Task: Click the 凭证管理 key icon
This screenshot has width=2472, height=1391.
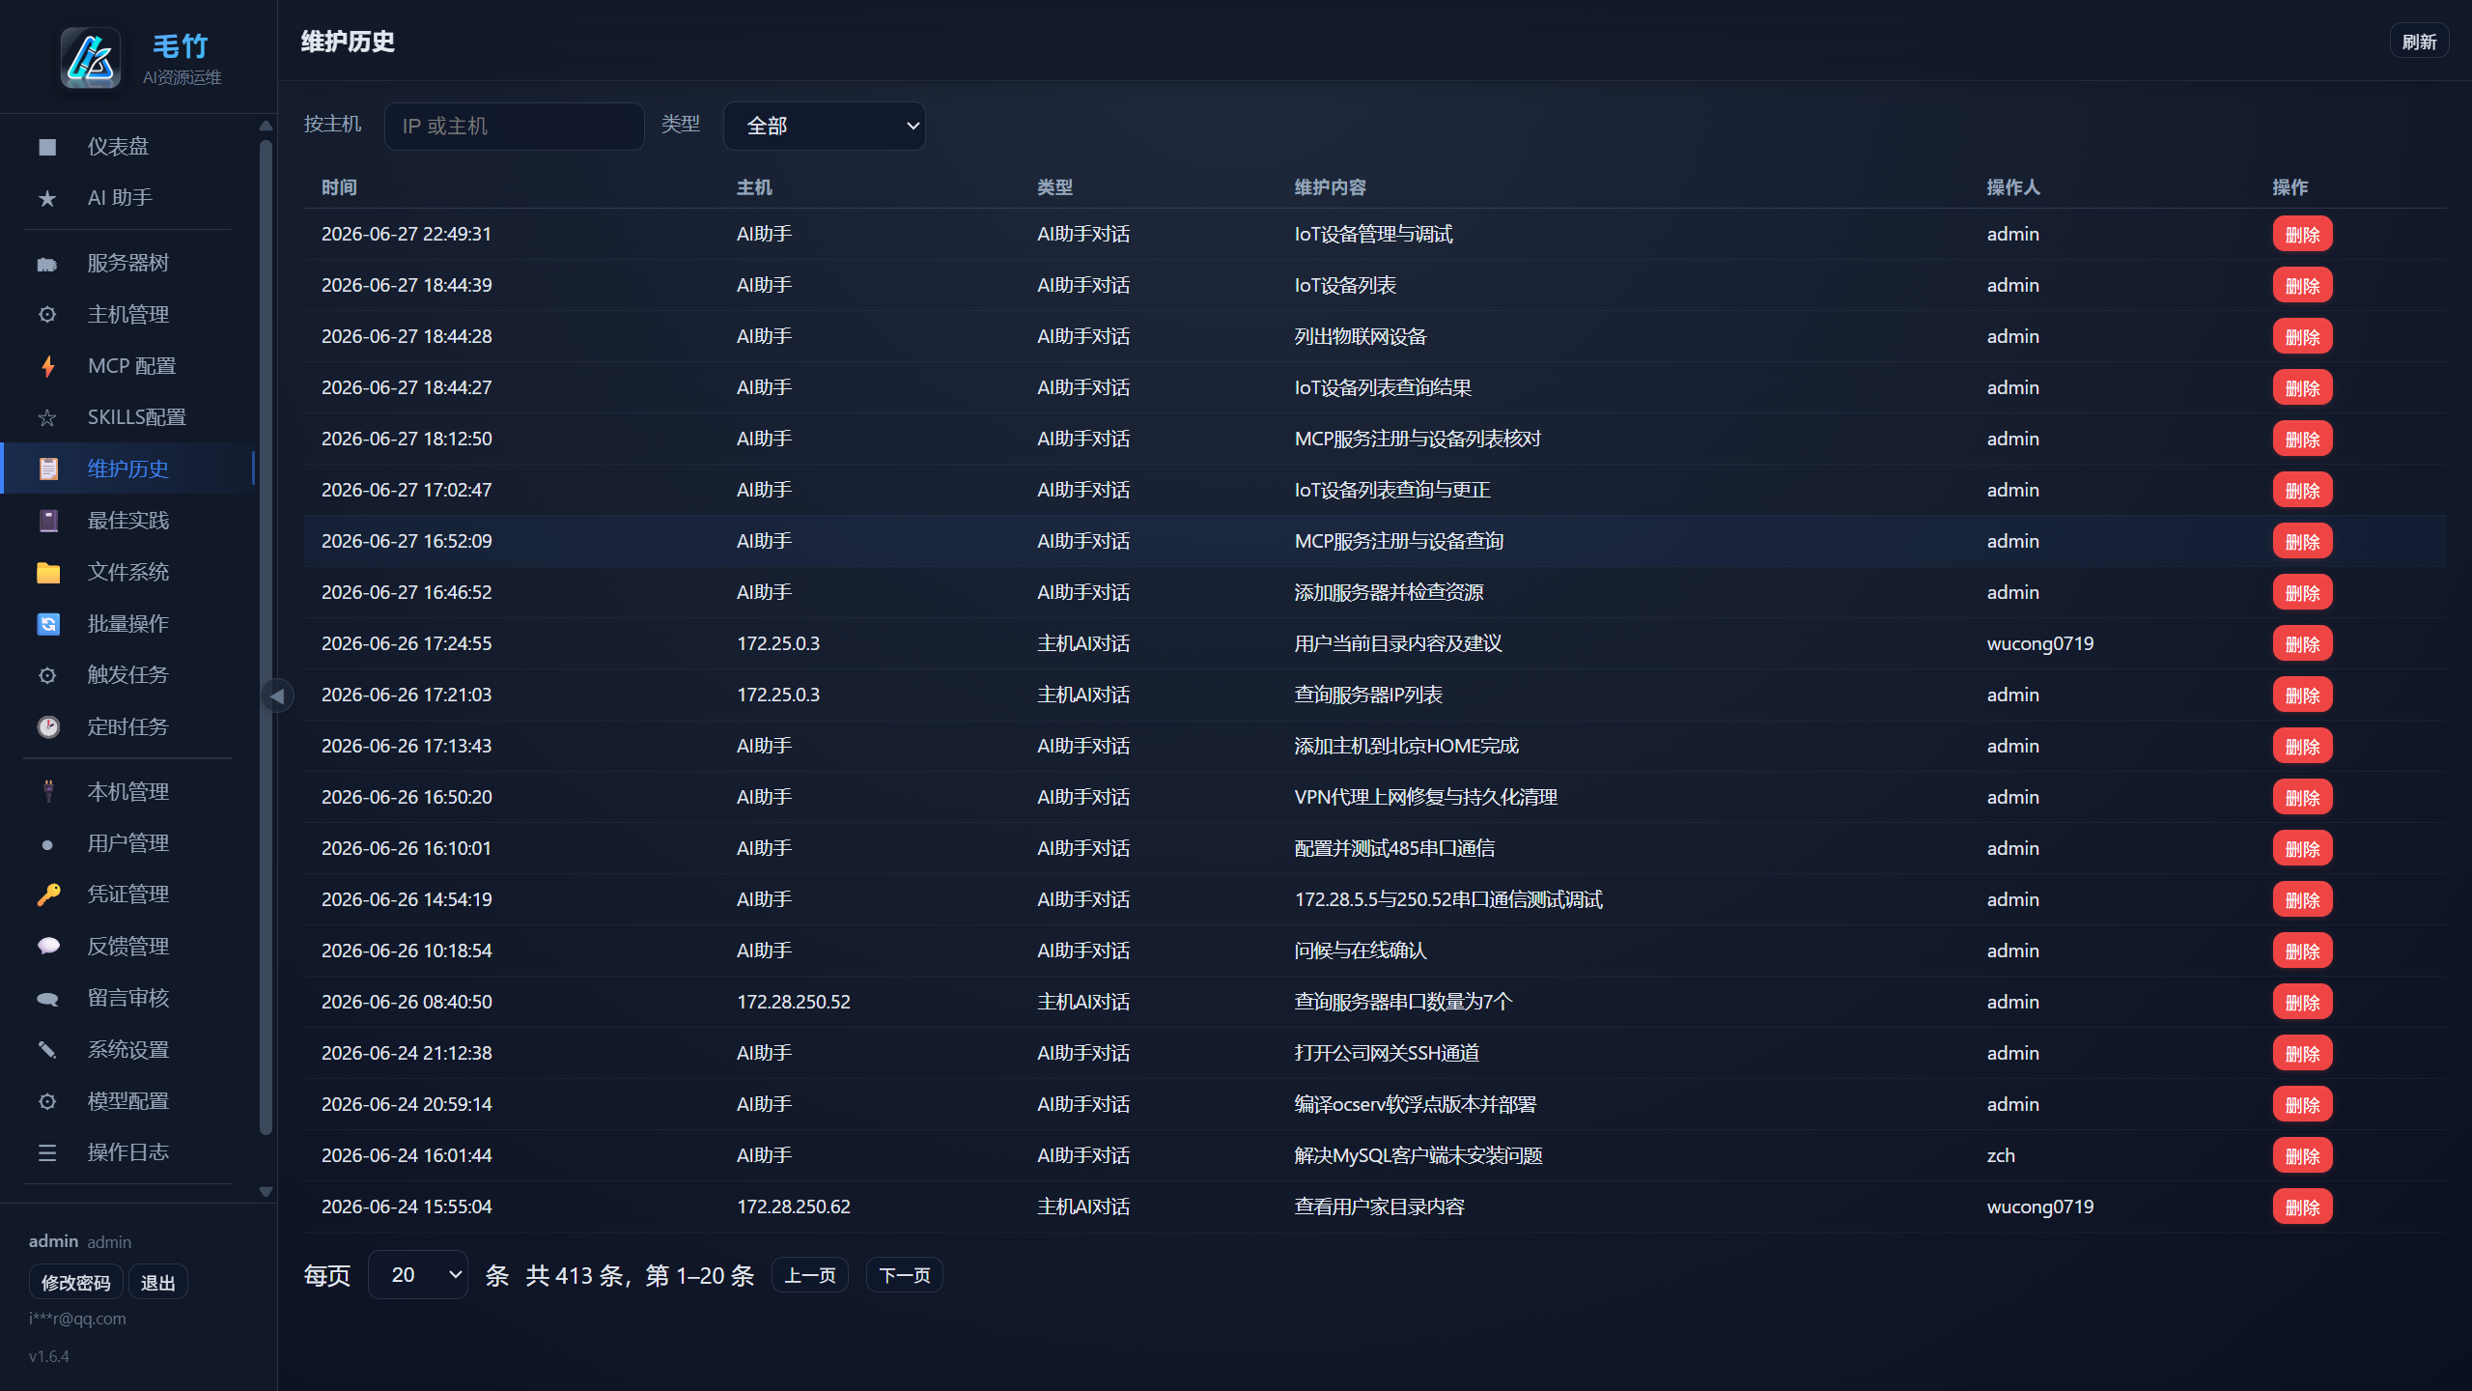Action: [x=47, y=894]
